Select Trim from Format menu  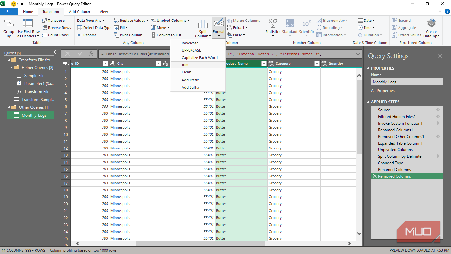tap(198, 65)
